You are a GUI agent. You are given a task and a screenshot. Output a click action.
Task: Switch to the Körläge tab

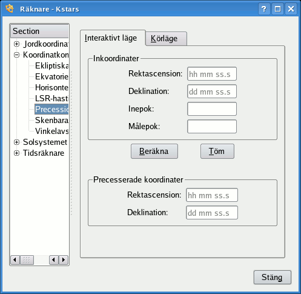pos(166,38)
